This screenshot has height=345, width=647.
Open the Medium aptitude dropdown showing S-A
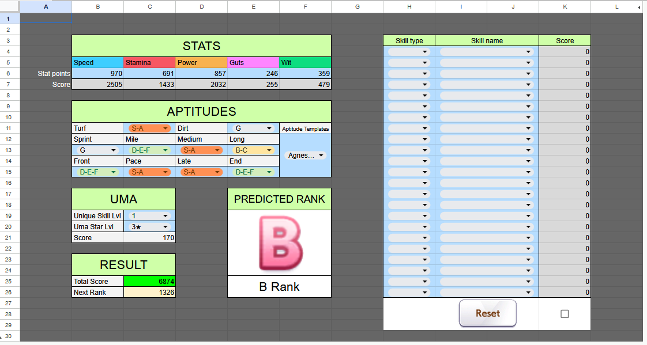pyautogui.click(x=201, y=150)
